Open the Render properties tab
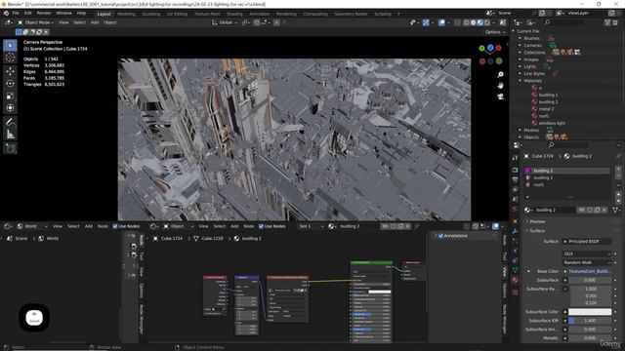The height and width of the screenshot is (351, 625). click(515, 170)
